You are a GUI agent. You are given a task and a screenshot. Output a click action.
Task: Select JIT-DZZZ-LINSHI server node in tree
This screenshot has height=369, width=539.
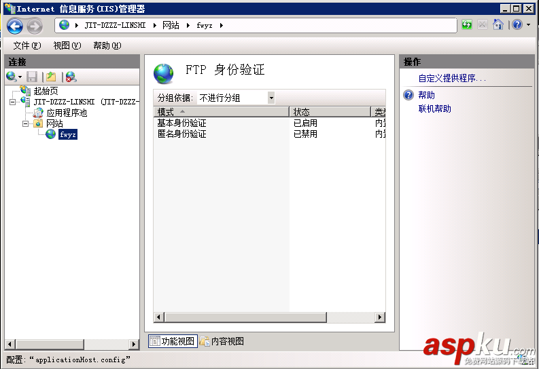(86, 102)
